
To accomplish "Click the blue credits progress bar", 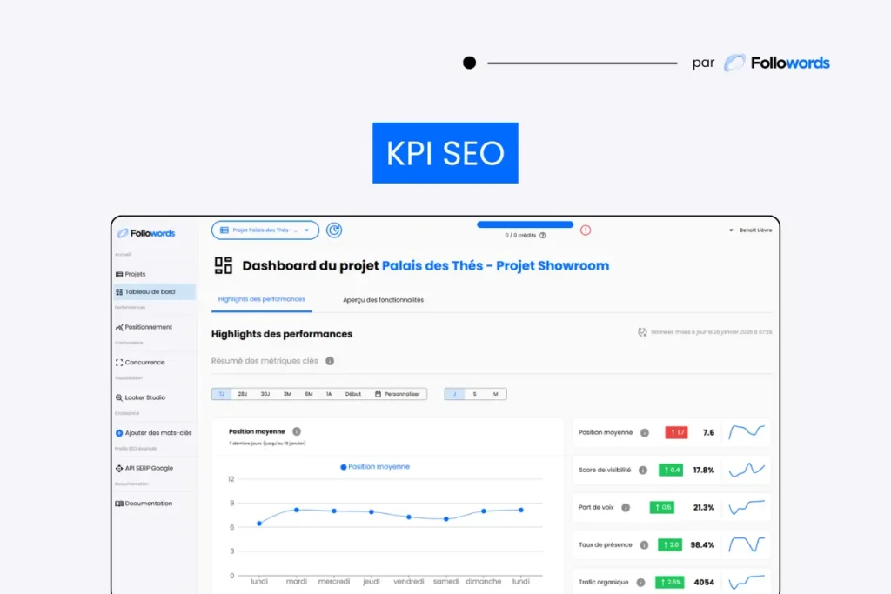I will tap(525, 224).
